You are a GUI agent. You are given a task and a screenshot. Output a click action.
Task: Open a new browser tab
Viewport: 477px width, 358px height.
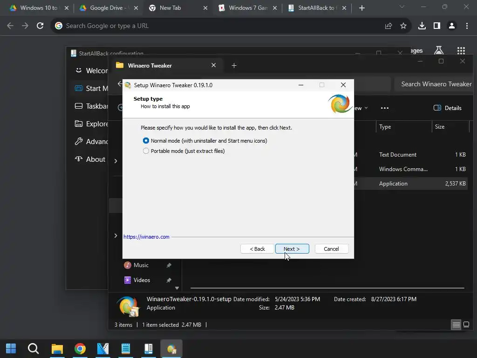(x=361, y=8)
